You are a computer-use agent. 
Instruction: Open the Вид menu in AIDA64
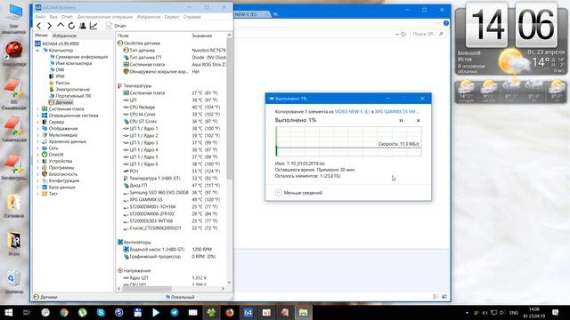[53, 17]
